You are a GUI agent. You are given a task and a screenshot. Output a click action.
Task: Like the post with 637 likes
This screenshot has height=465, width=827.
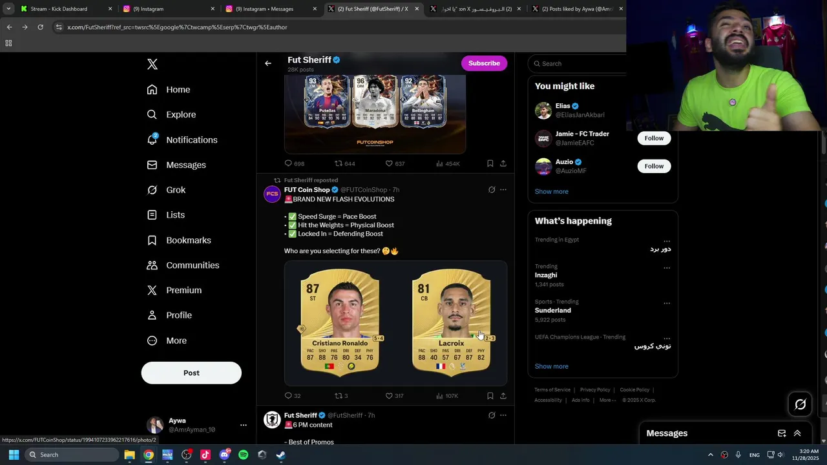pos(389,163)
